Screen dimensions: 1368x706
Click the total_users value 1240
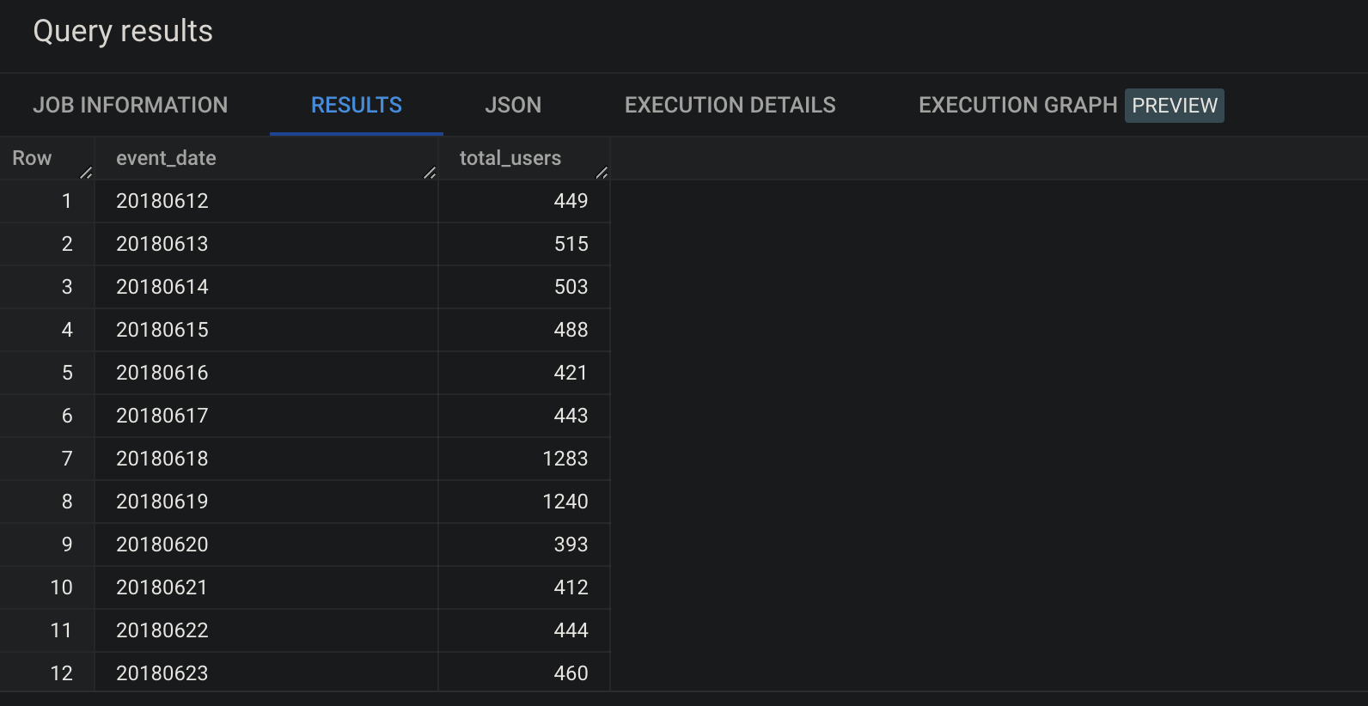point(565,502)
